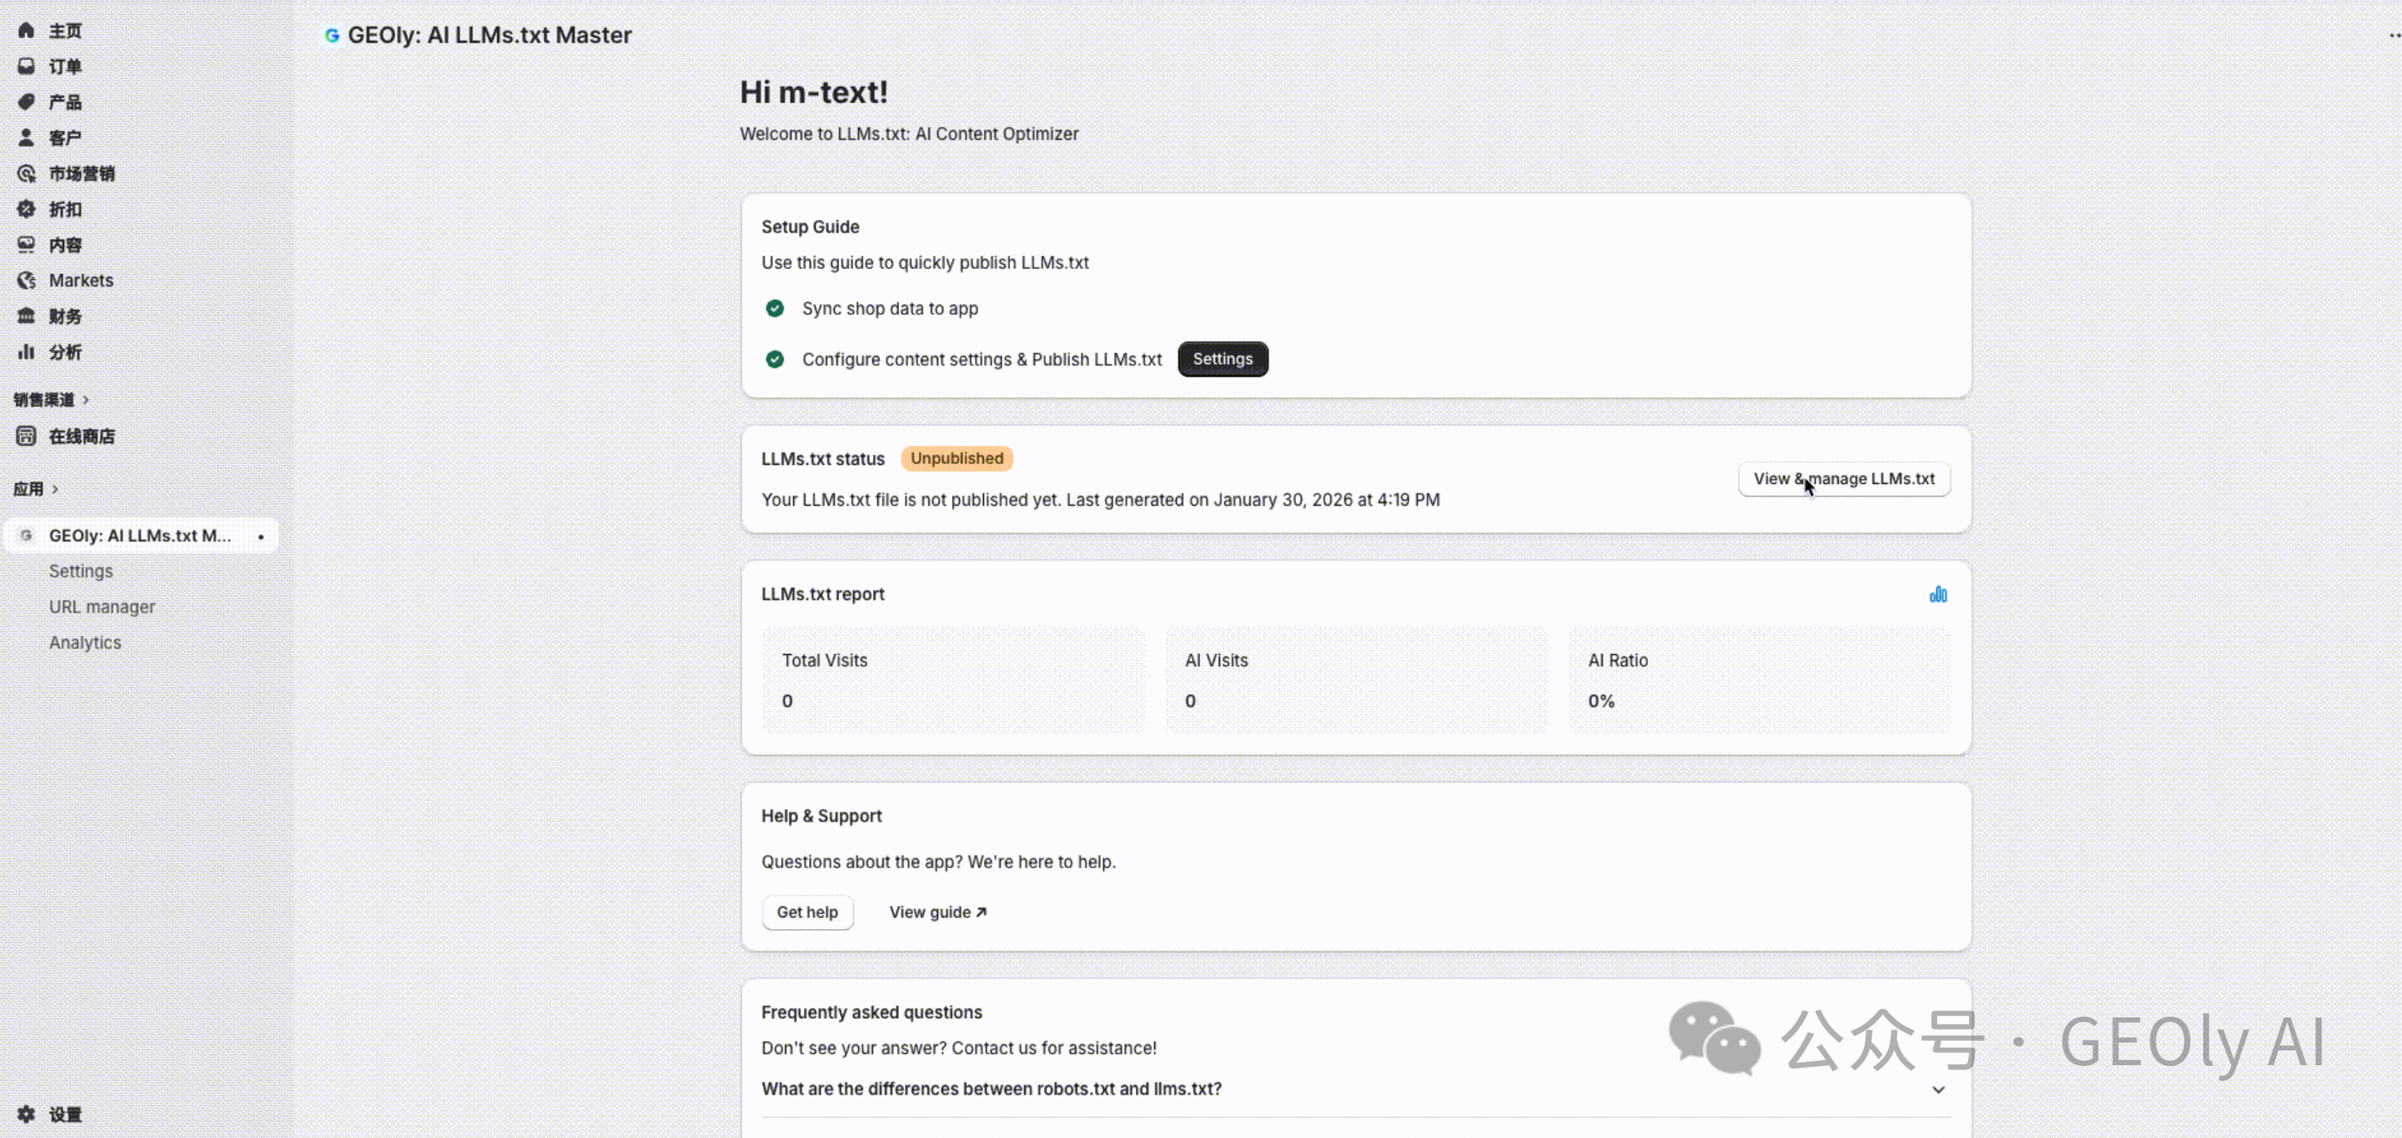2402x1138 pixels.
Task: Select GEOly: AI LLMs.txt Master app entry
Action: click(140, 536)
